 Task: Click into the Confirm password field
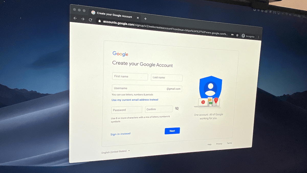(x=159, y=109)
